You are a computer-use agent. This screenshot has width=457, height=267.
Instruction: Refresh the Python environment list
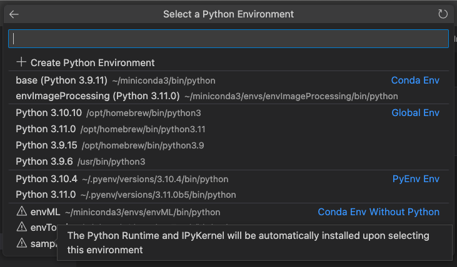[x=443, y=14]
